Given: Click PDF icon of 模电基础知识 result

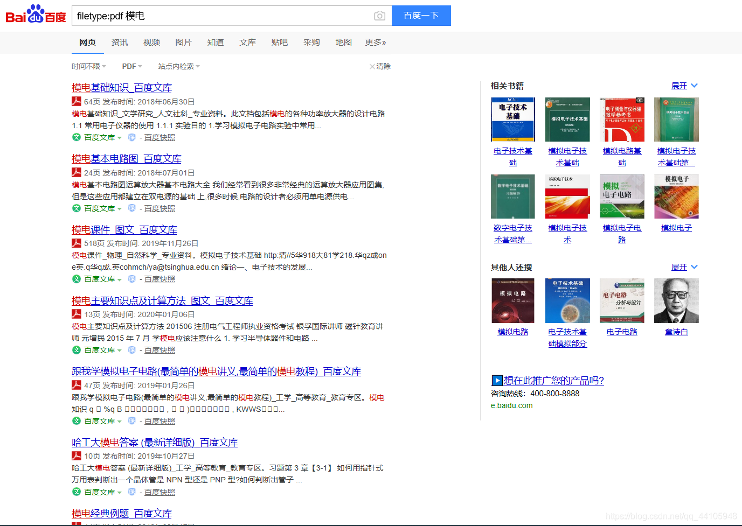Looking at the screenshot, I should click(x=77, y=101).
